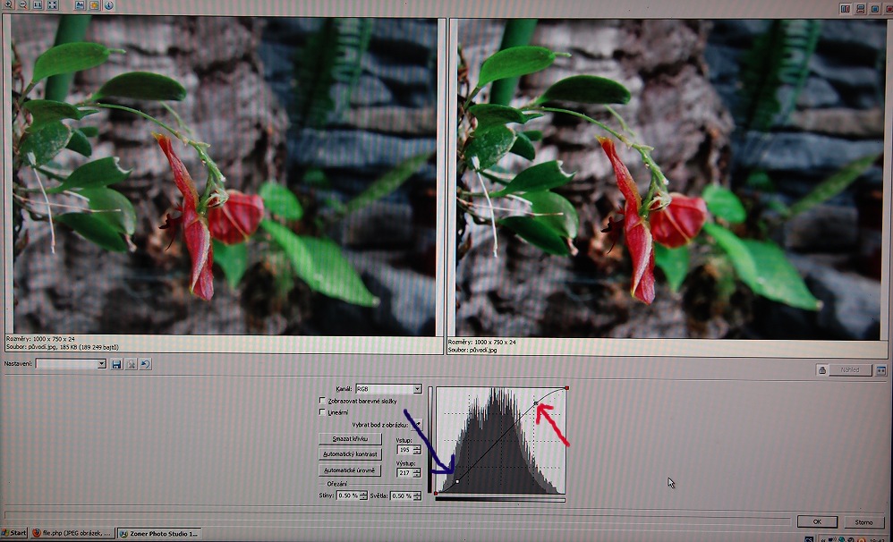This screenshot has width=893, height=542.
Task: Click the Výstup value field
Action: 404,473
